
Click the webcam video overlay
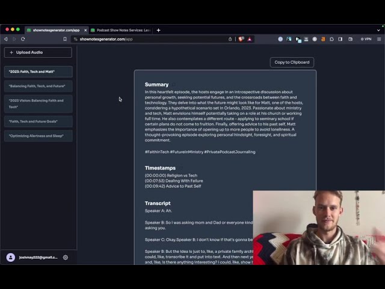319,228
